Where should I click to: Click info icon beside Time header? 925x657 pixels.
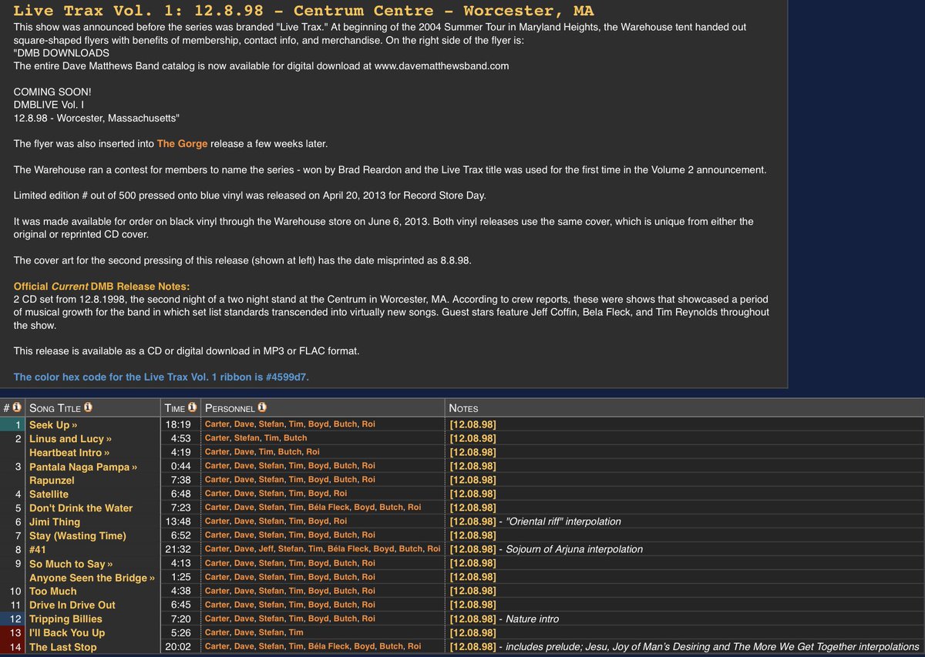pos(192,407)
